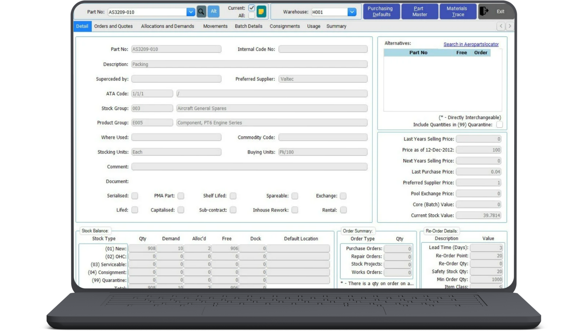Open the Part No dropdown
Image resolution: width=588 pixels, height=331 pixels.
point(191,12)
